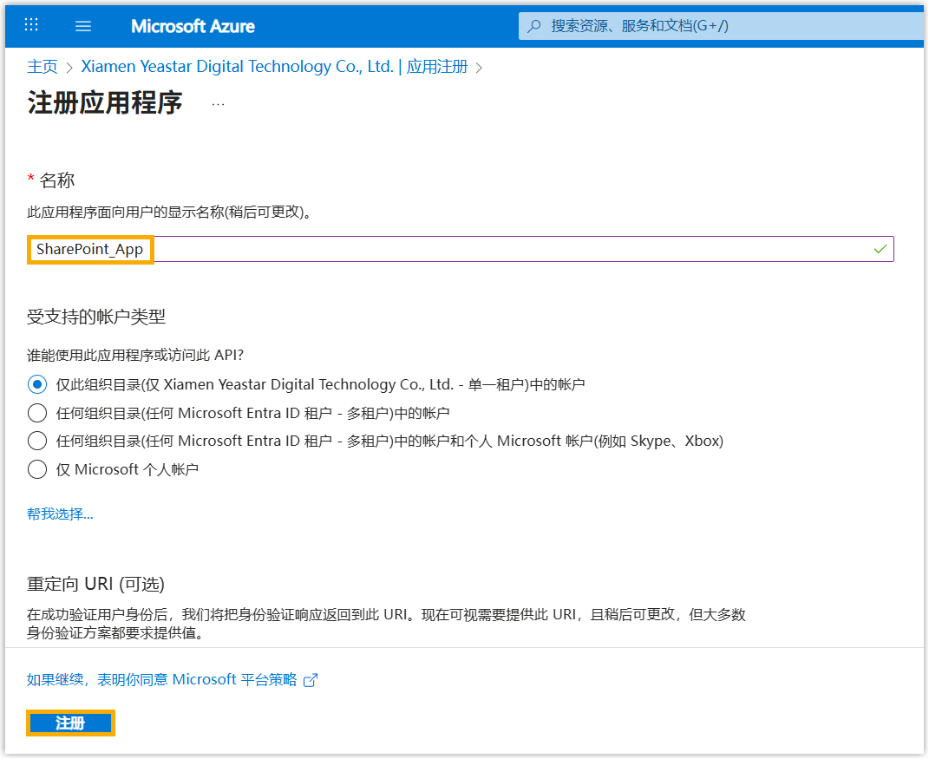Click the ellipsis next to 注册应用程序

[x=218, y=104]
